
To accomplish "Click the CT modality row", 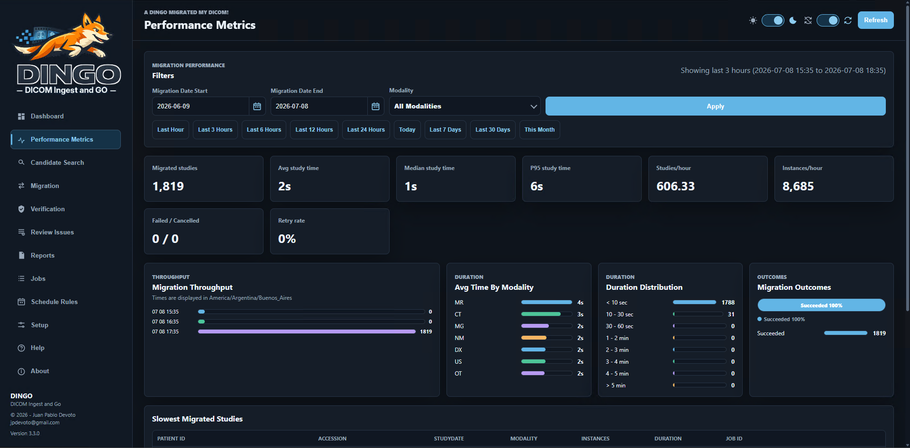I will click(x=519, y=314).
